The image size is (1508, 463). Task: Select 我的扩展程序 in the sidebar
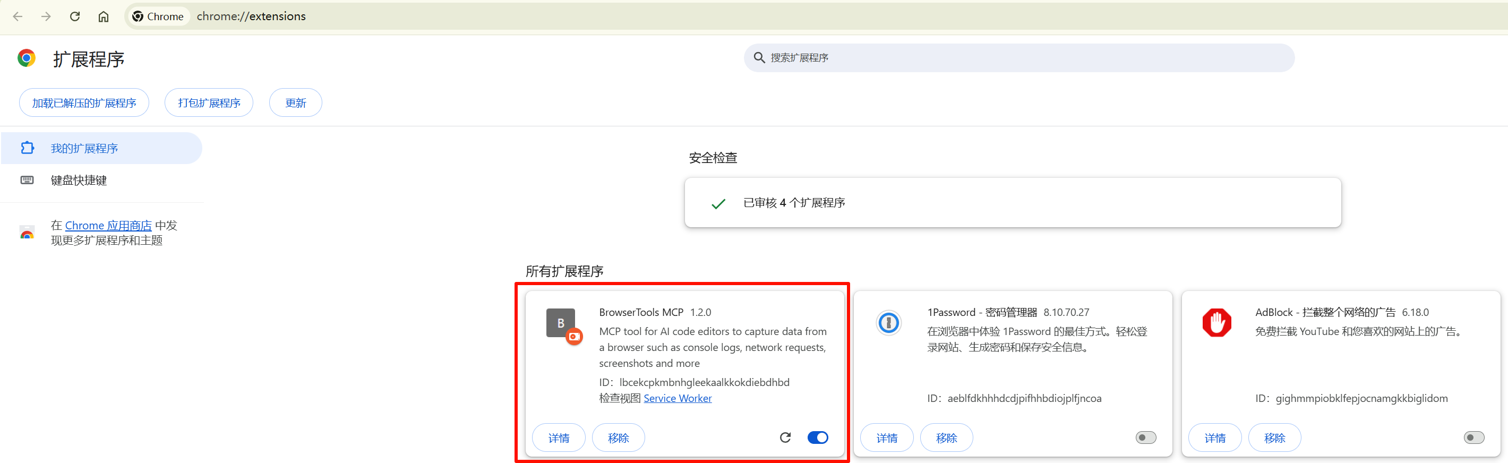pyautogui.click(x=84, y=148)
